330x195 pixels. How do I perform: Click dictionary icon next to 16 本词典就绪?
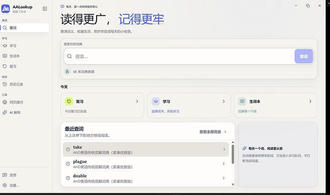[x=67, y=72]
